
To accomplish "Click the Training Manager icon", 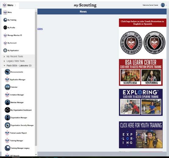I will (x=7, y=141).
